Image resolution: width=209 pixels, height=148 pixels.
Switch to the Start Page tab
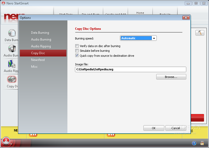(x=66, y=13)
